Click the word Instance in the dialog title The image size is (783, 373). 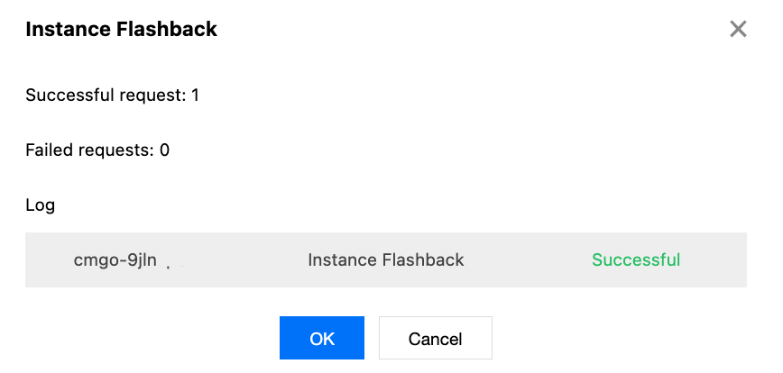pos(64,29)
